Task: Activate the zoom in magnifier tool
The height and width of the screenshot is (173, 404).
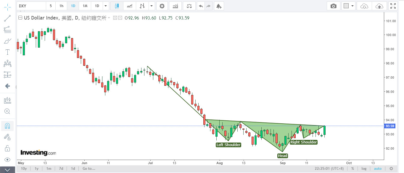Action: (7, 111)
